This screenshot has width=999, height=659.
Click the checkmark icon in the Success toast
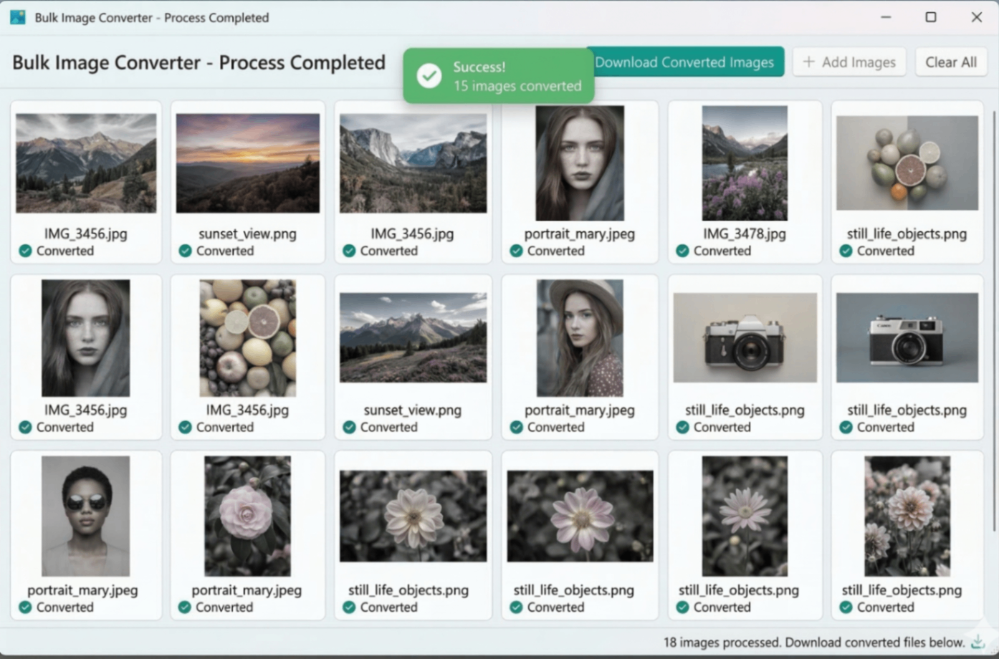point(429,74)
